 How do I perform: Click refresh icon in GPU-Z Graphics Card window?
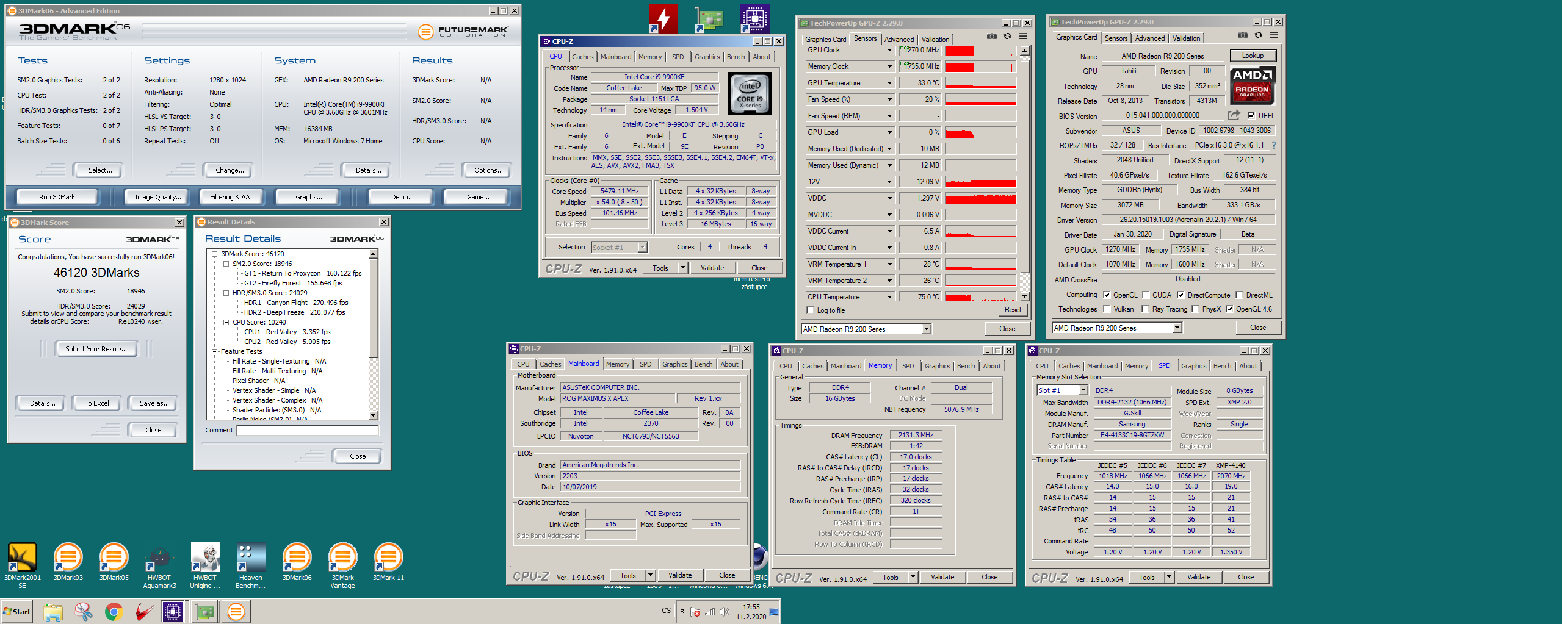[x=1258, y=35]
